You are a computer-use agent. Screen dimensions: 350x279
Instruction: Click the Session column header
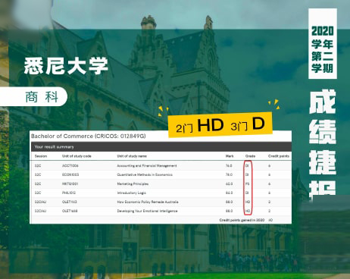pos(41,156)
